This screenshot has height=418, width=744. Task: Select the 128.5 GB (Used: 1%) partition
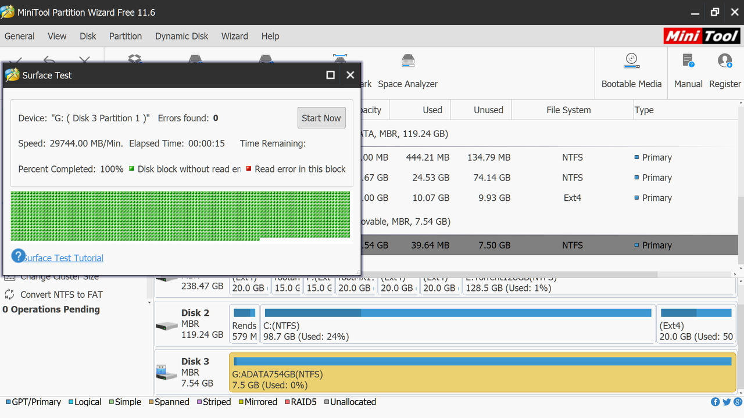click(599, 286)
